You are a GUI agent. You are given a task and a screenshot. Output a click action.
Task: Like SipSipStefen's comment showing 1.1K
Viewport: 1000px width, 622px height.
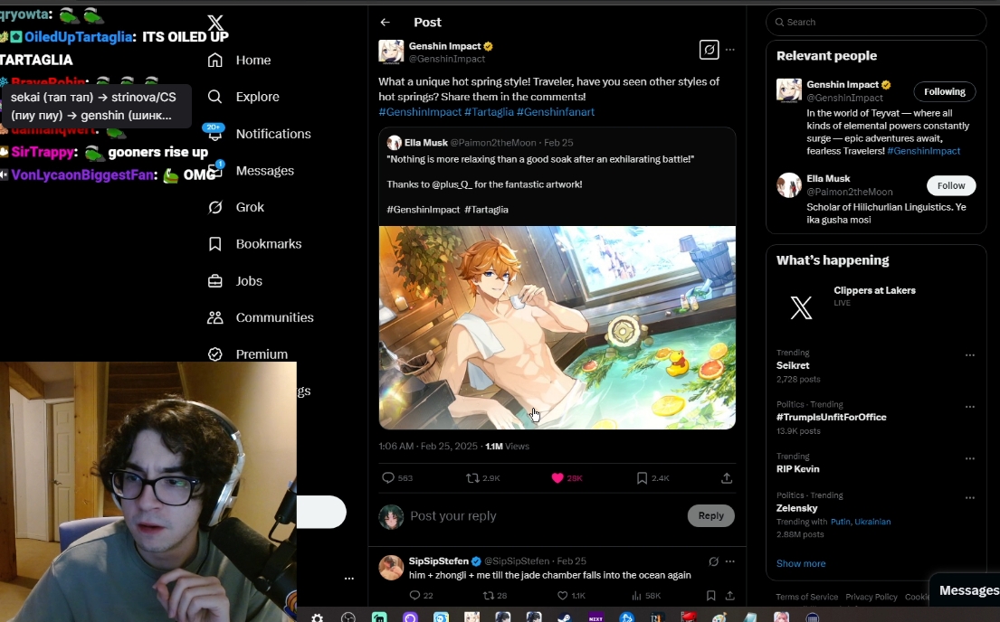click(x=563, y=595)
